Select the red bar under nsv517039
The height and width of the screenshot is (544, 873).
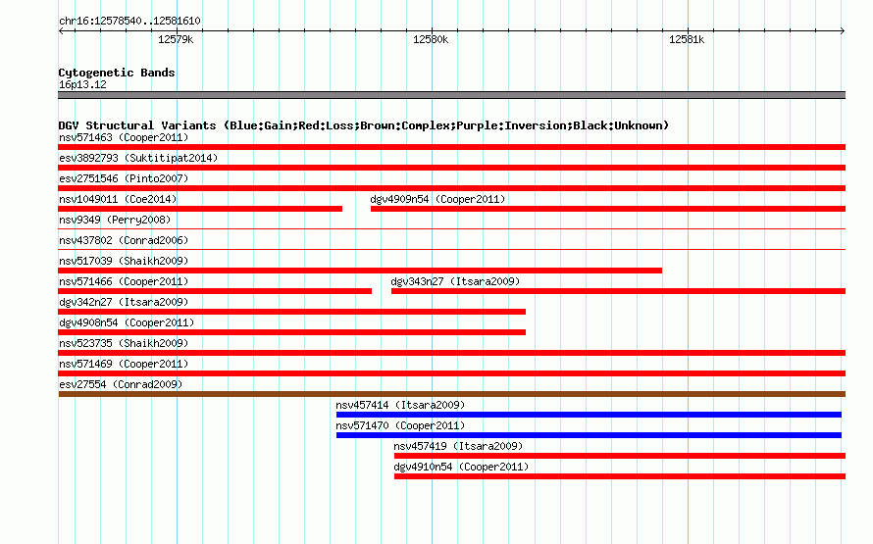pyautogui.click(x=360, y=271)
